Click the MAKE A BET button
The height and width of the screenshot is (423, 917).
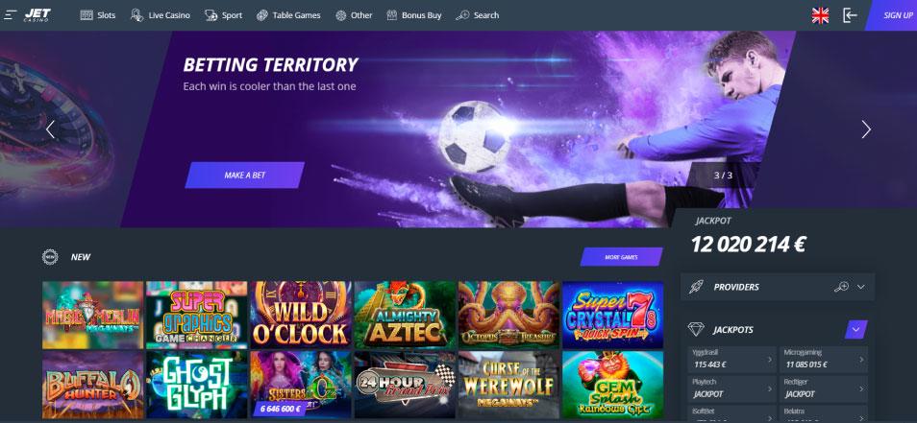pyautogui.click(x=244, y=175)
